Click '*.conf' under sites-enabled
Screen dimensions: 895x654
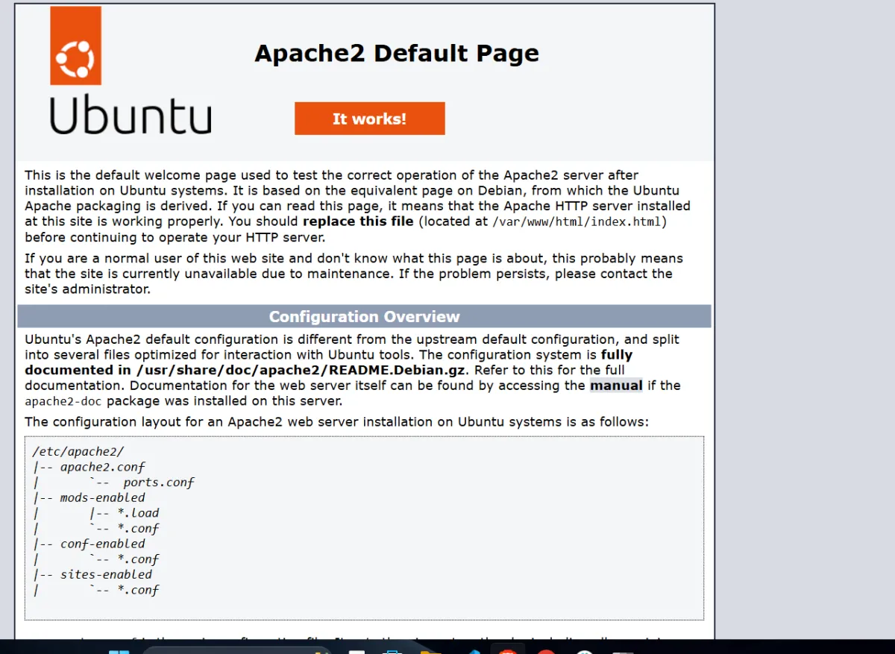(x=138, y=590)
